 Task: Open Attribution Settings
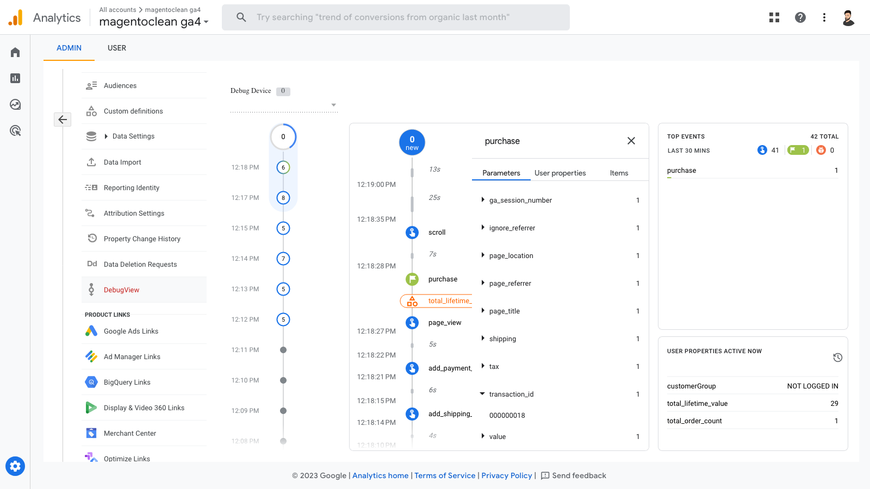click(x=144, y=214)
